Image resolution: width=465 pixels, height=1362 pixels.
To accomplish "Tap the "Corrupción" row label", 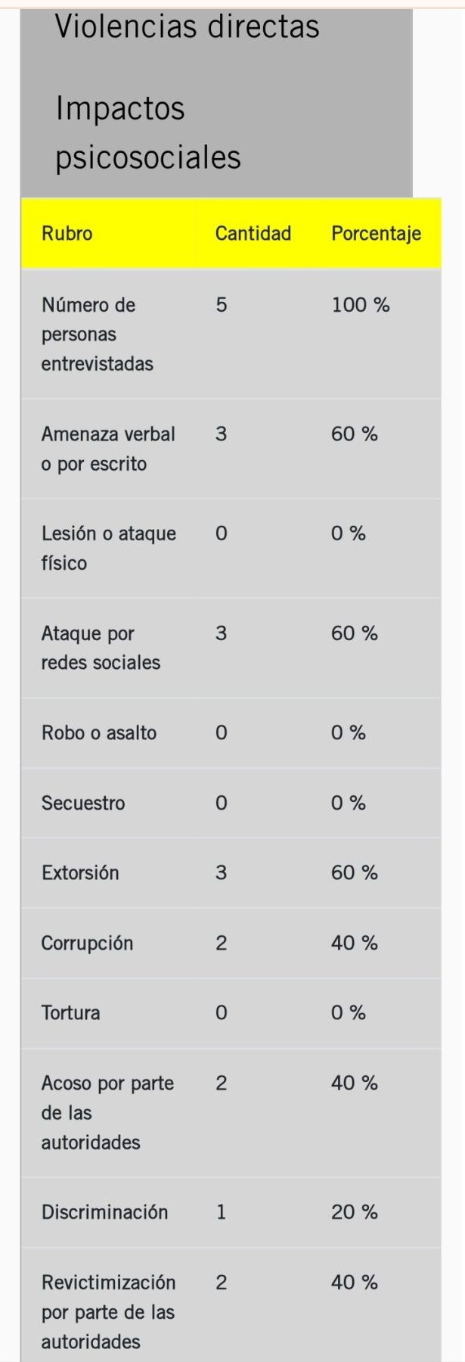I will [87, 943].
